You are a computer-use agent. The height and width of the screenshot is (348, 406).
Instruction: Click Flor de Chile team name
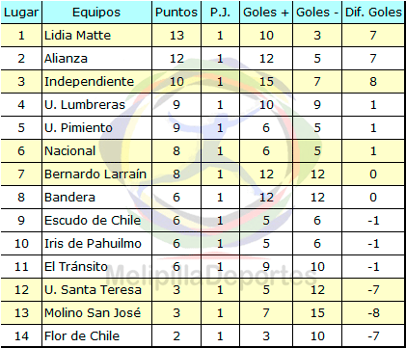click(x=82, y=336)
